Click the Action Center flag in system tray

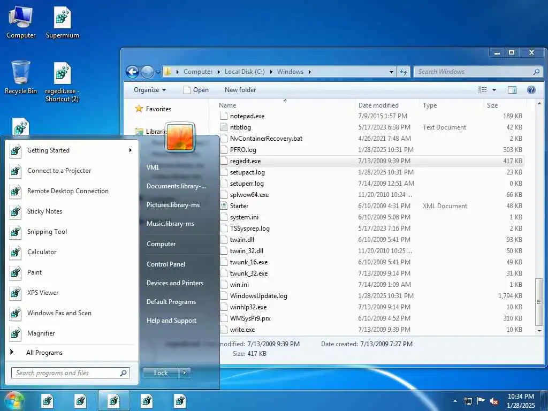(481, 401)
